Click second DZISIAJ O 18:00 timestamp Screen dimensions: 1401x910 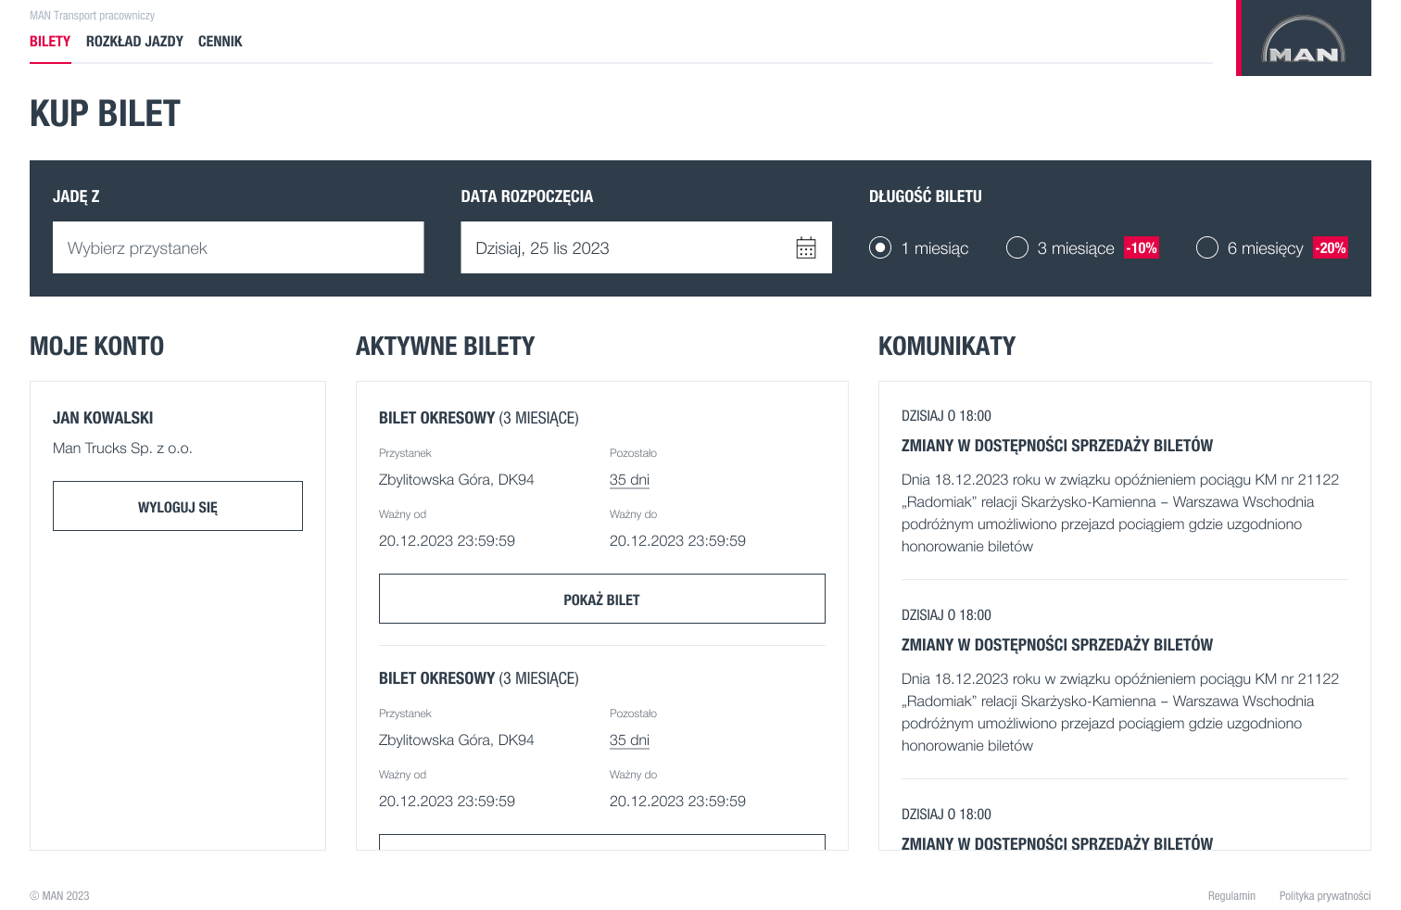[x=946, y=615]
